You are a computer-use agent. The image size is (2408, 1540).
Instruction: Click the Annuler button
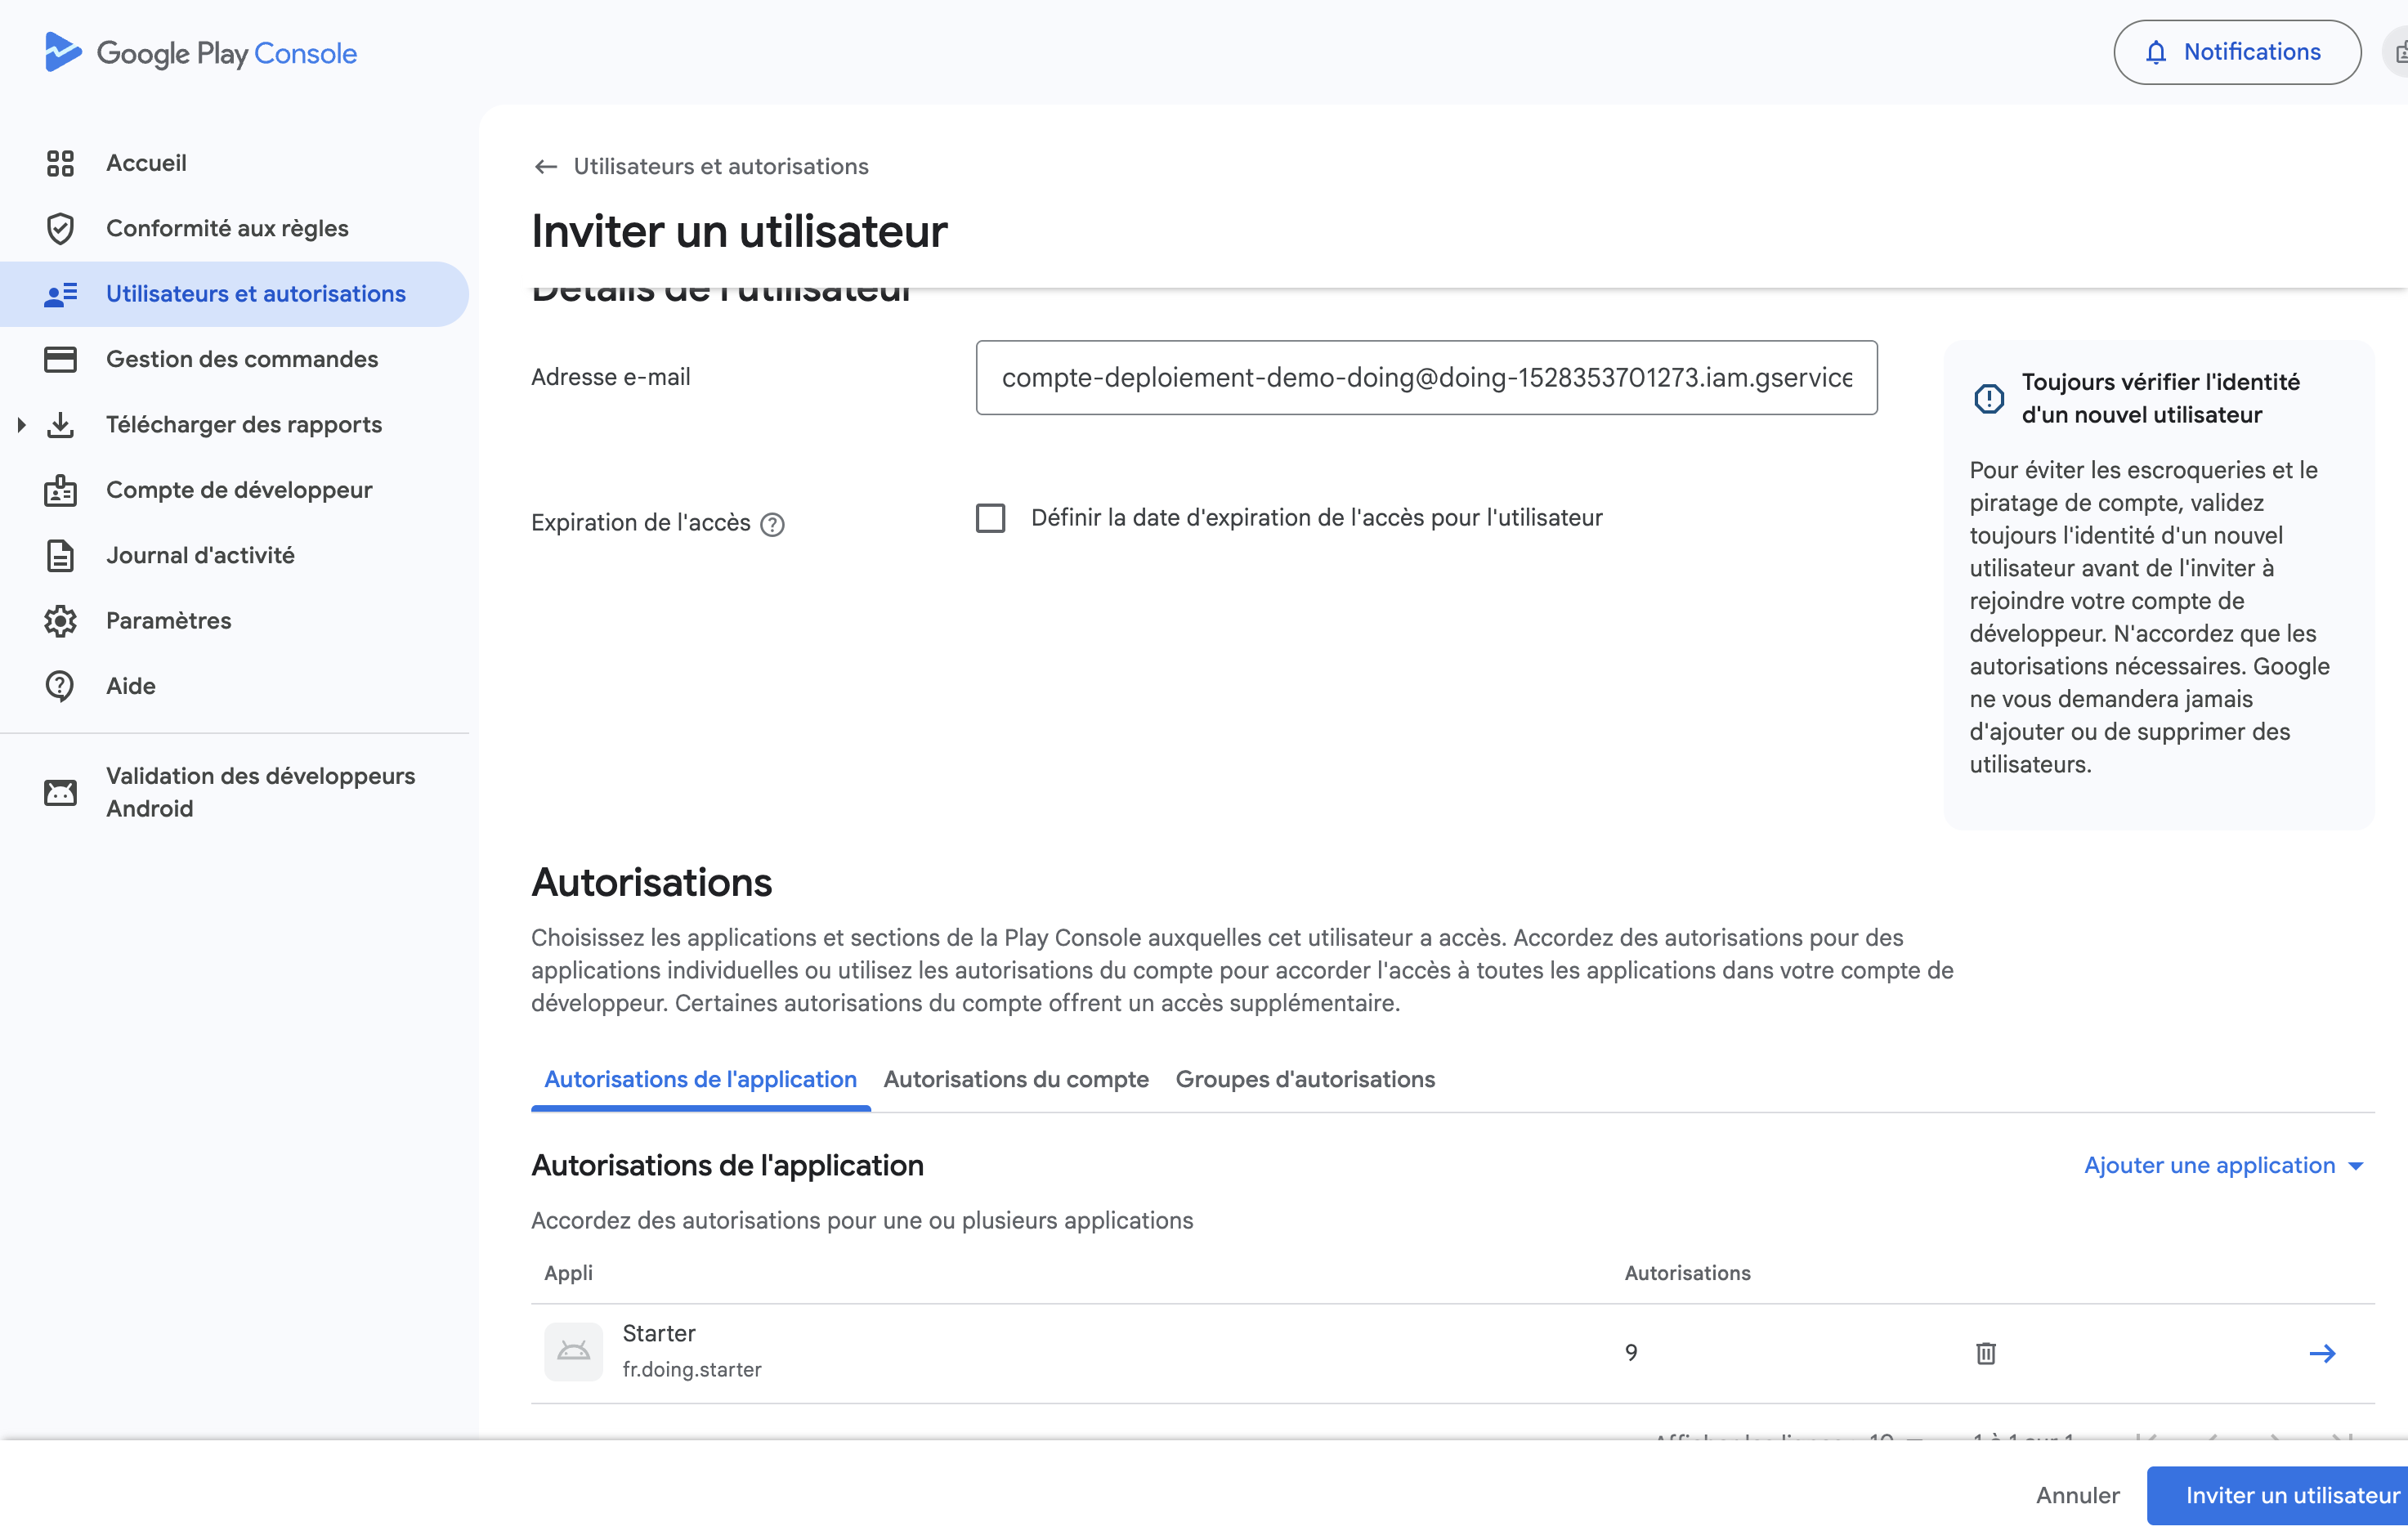click(2077, 1496)
